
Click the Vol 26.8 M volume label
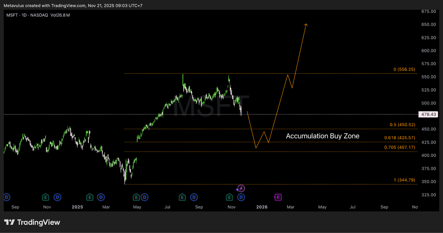coord(60,15)
